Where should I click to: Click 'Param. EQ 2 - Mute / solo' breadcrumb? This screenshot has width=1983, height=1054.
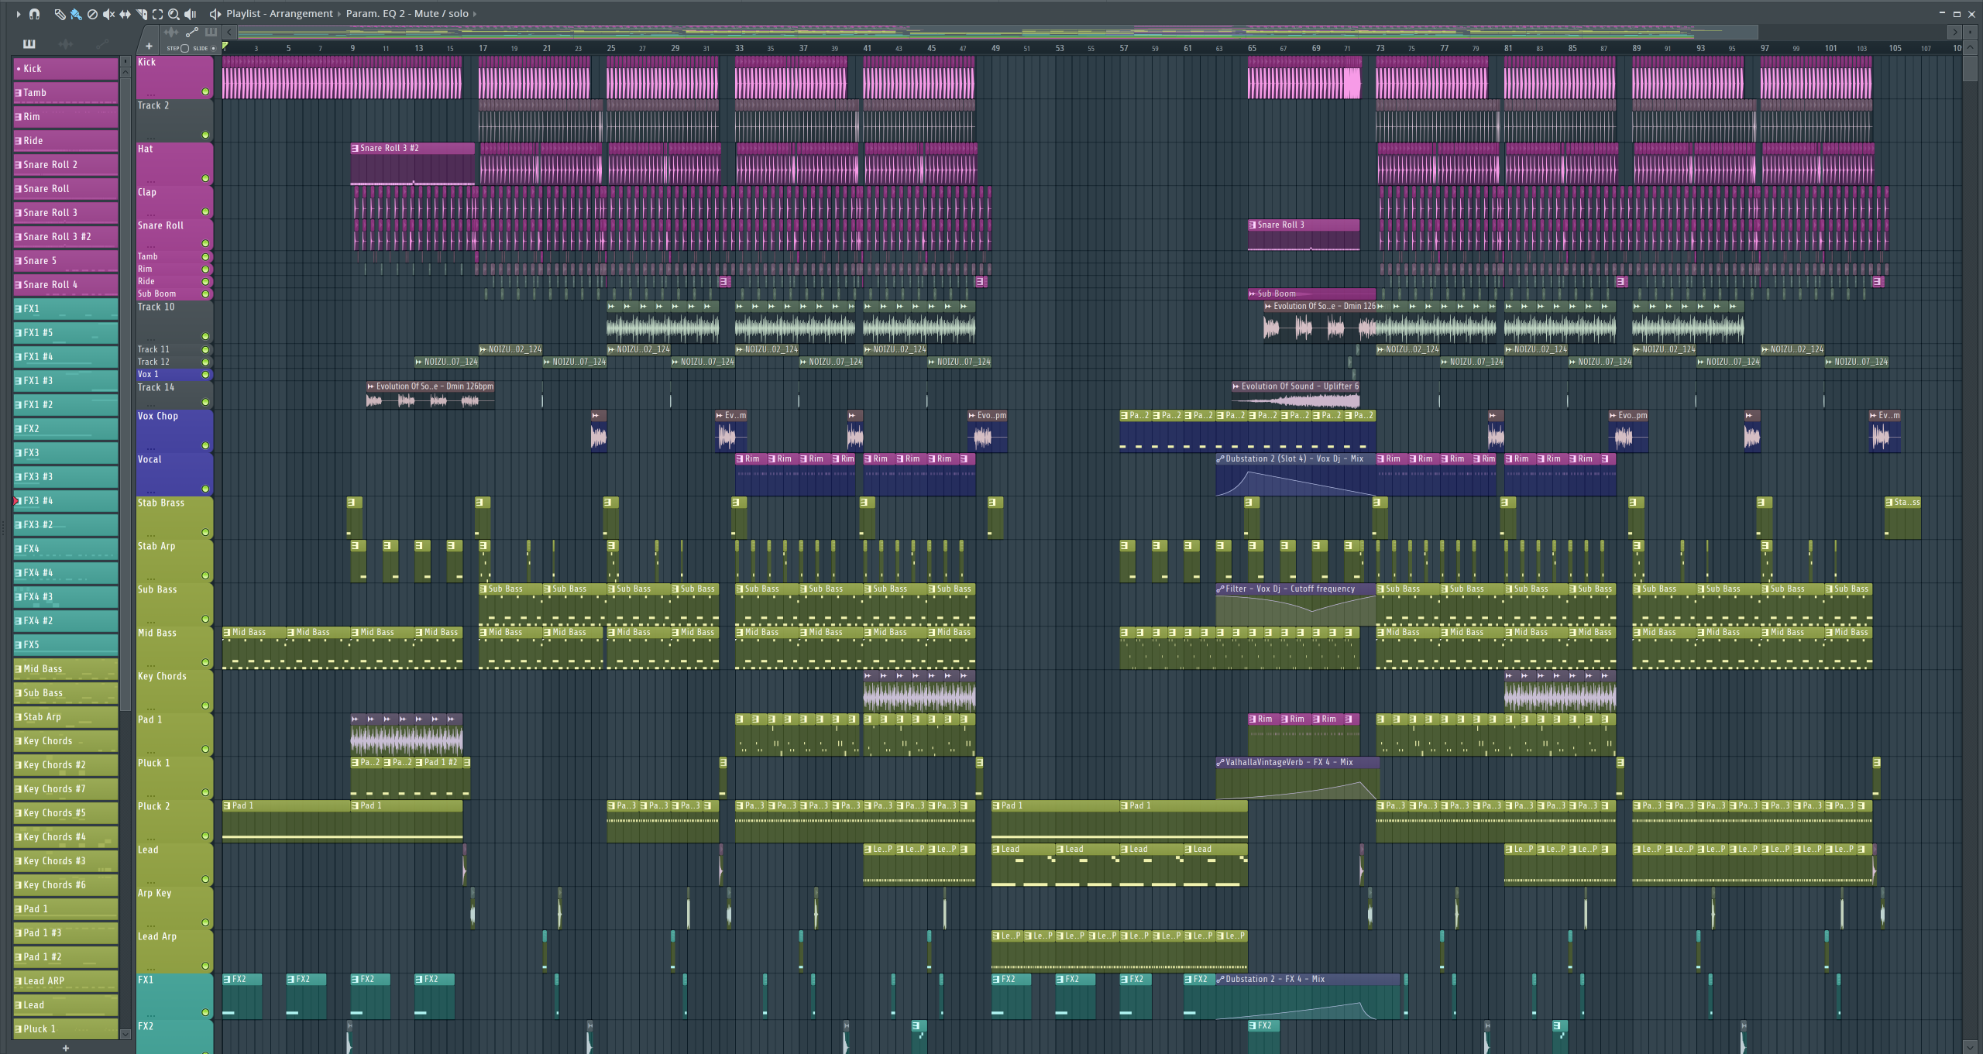(407, 14)
